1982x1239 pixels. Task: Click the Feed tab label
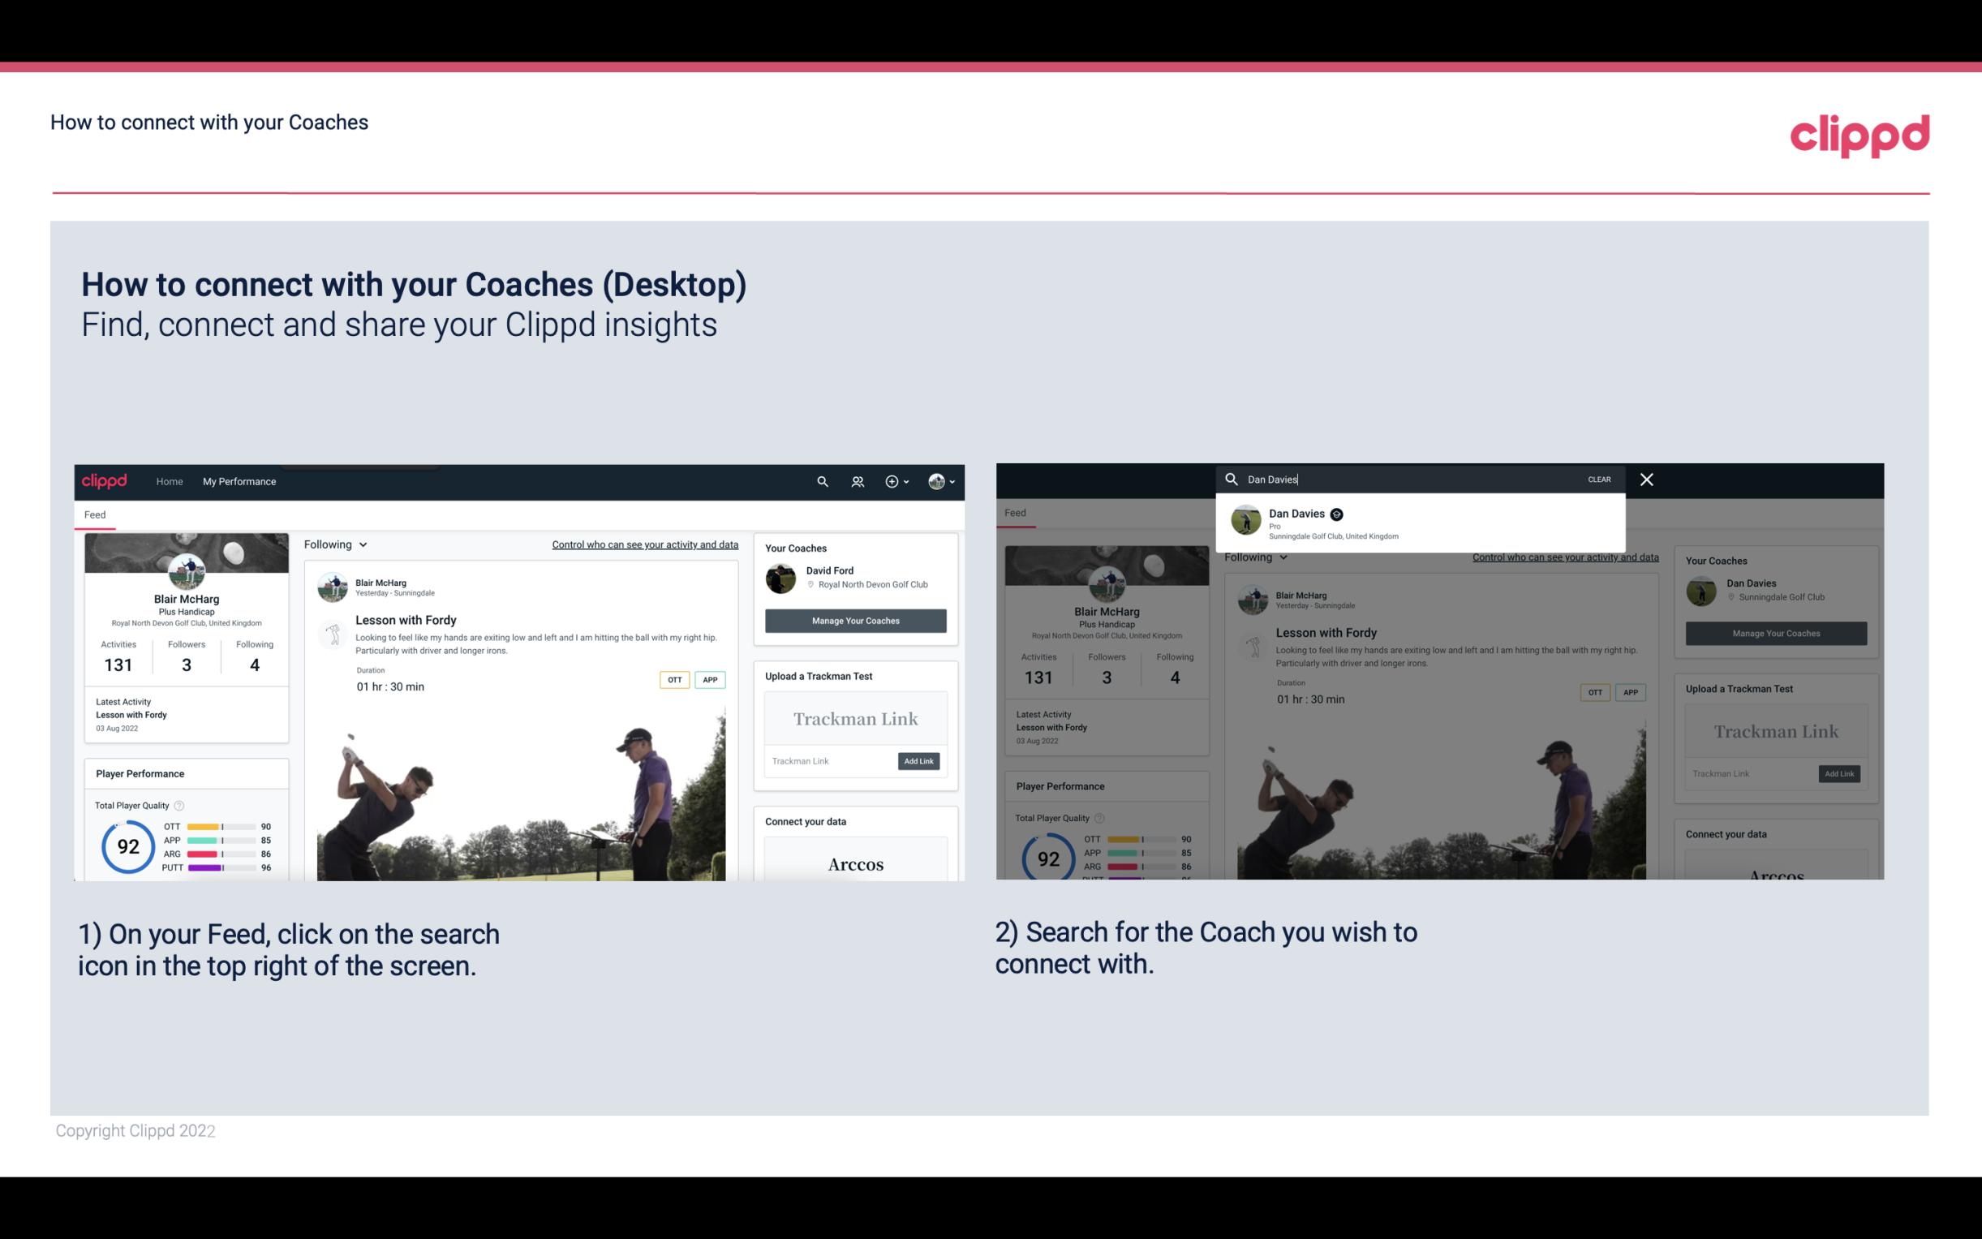coord(96,514)
